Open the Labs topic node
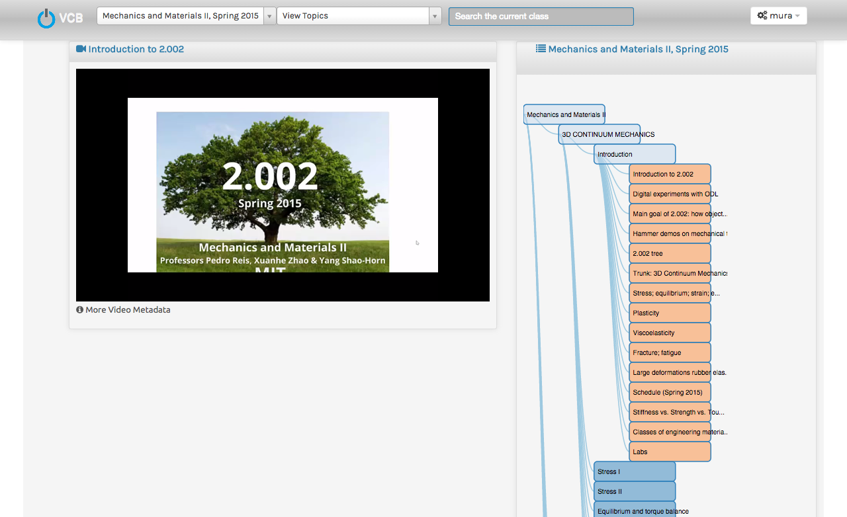The width and height of the screenshot is (847, 517). tap(670, 452)
